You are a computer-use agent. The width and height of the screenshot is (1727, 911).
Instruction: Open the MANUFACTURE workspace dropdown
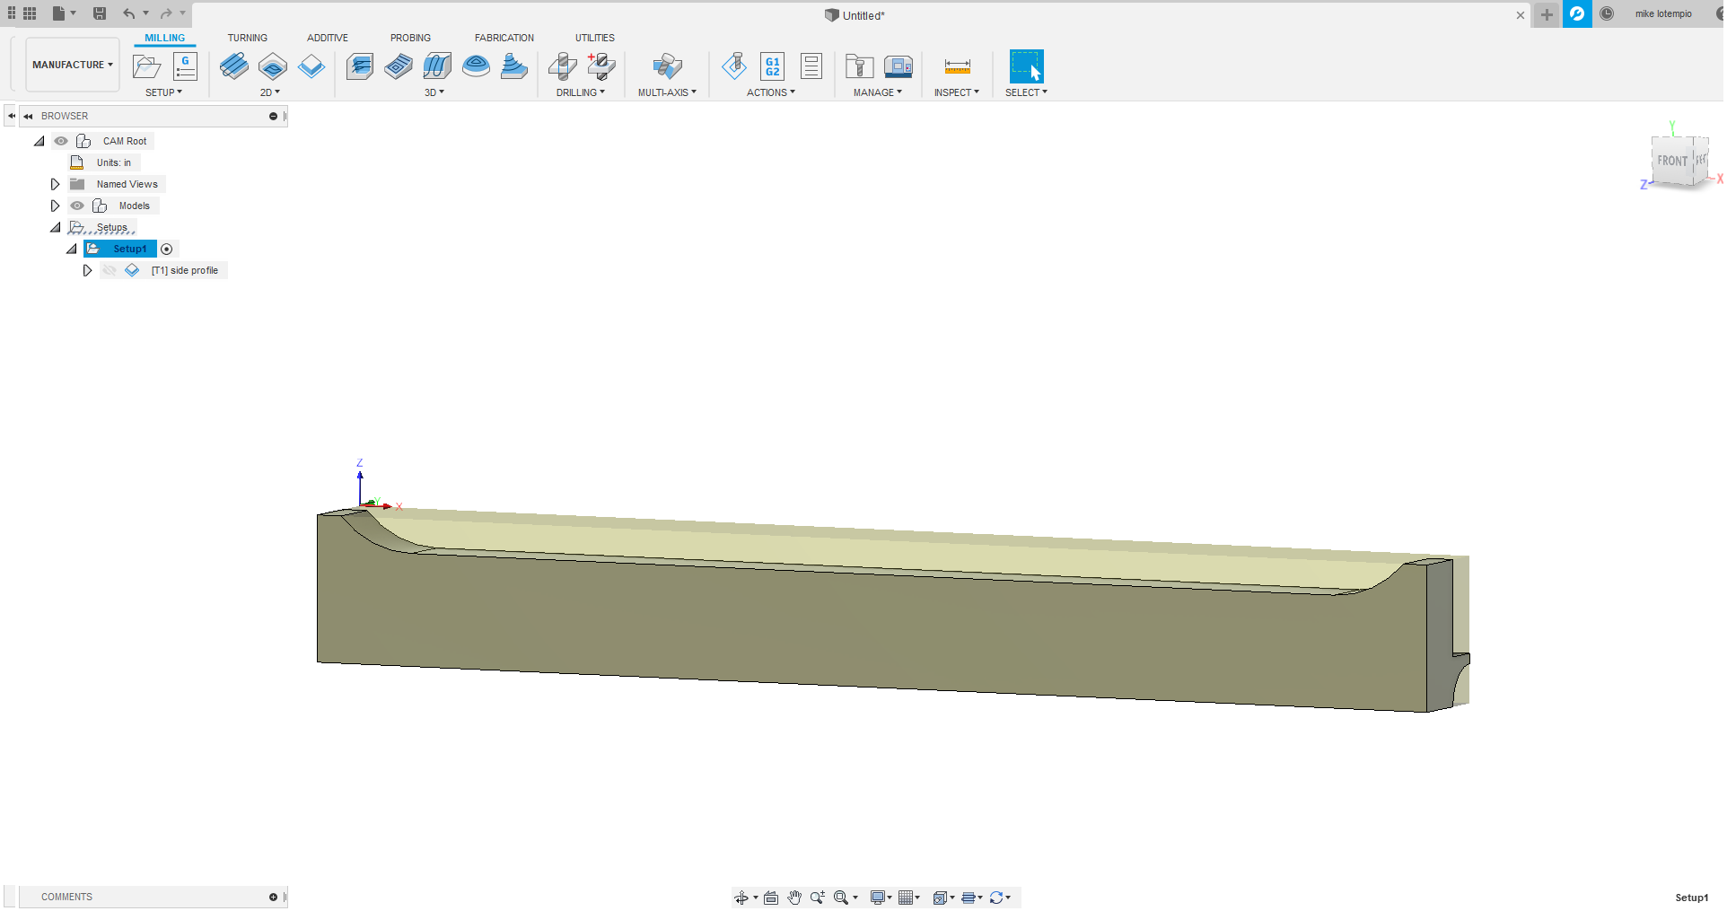click(73, 65)
